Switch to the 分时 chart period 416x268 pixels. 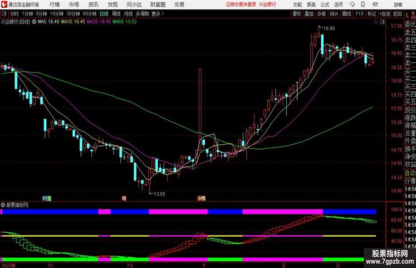pos(14,14)
